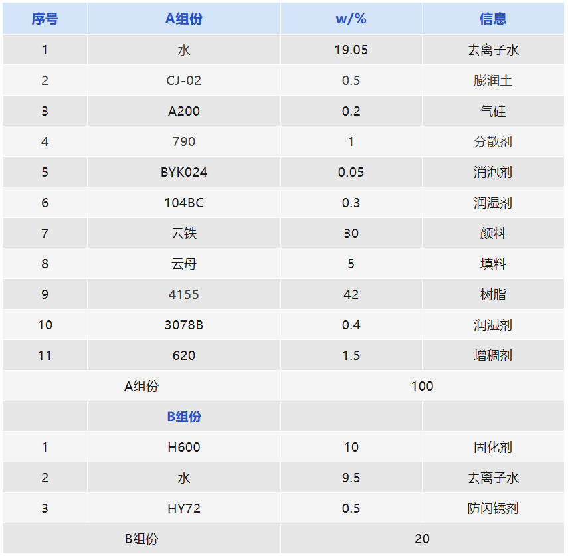Click sequence number 3 beside HY72

tap(45, 509)
